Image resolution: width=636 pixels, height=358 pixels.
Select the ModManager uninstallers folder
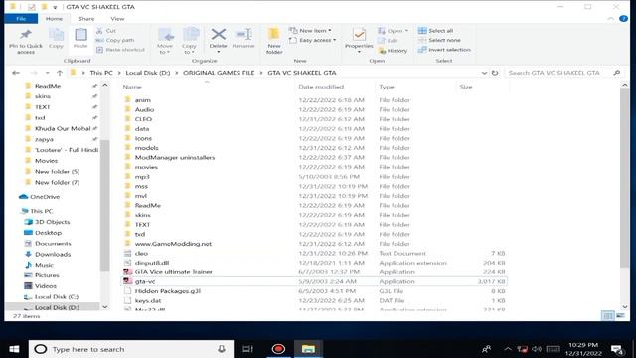[175, 157]
